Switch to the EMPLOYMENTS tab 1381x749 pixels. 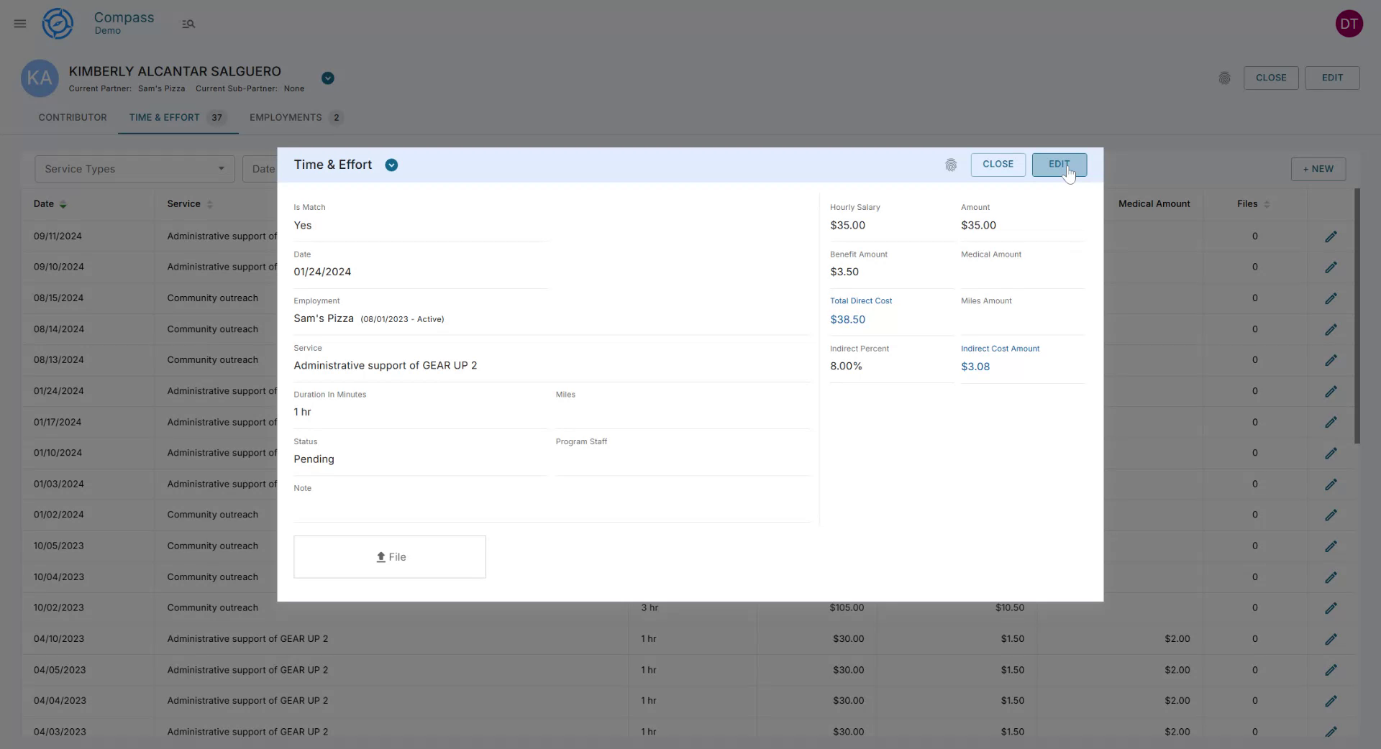pyautogui.click(x=285, y=117)
